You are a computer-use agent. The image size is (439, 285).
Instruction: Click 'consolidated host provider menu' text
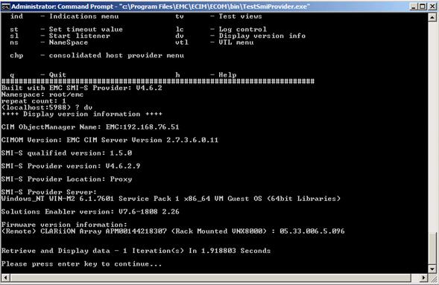click(x=116, y=55)
